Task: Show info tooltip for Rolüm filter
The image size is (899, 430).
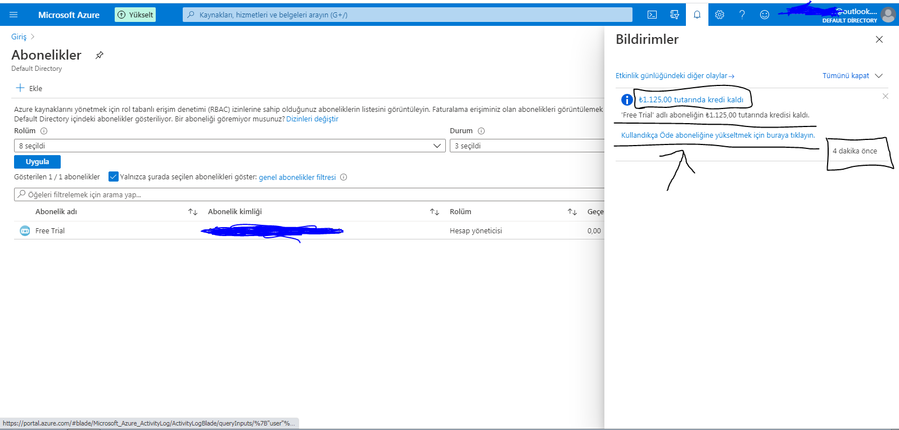Action: tap(44, 131)
